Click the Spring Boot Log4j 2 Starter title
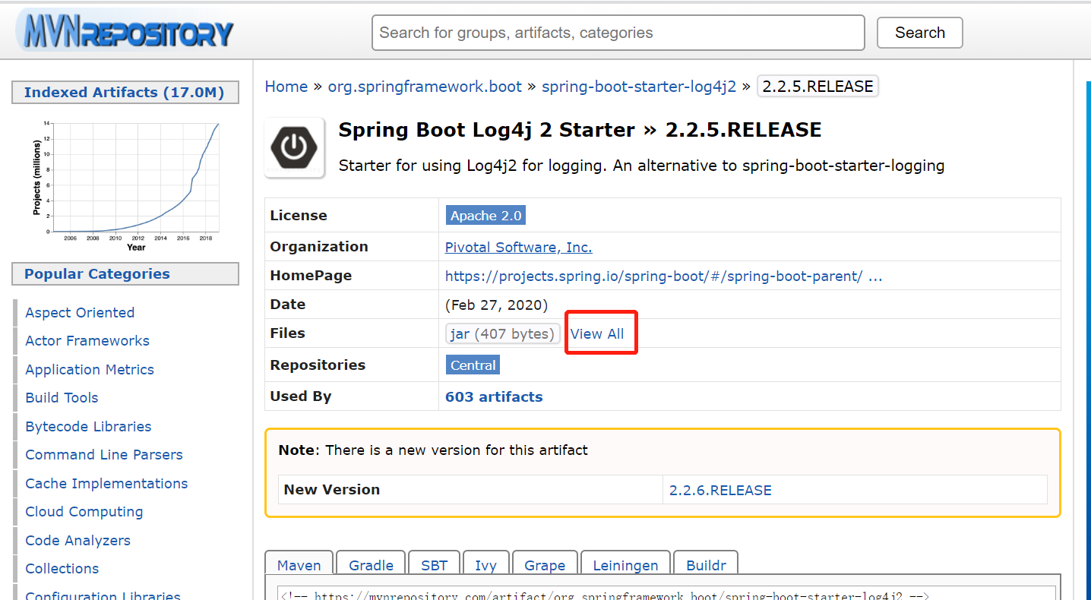 point(580,130)
